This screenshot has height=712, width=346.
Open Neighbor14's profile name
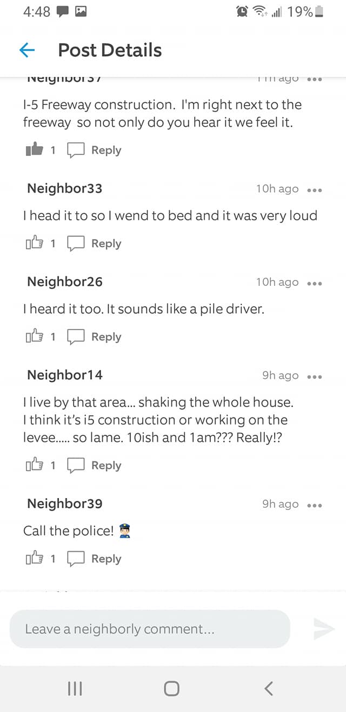[65, 375]
